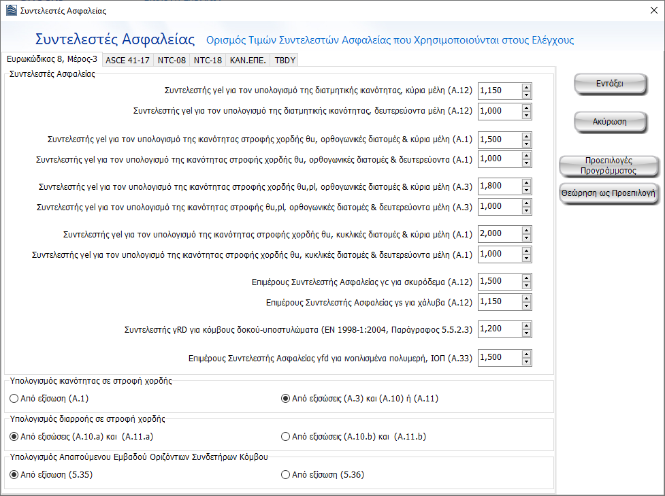
Task: Increase θu factor for circular sections main members
Action: (x=526, y=230)
